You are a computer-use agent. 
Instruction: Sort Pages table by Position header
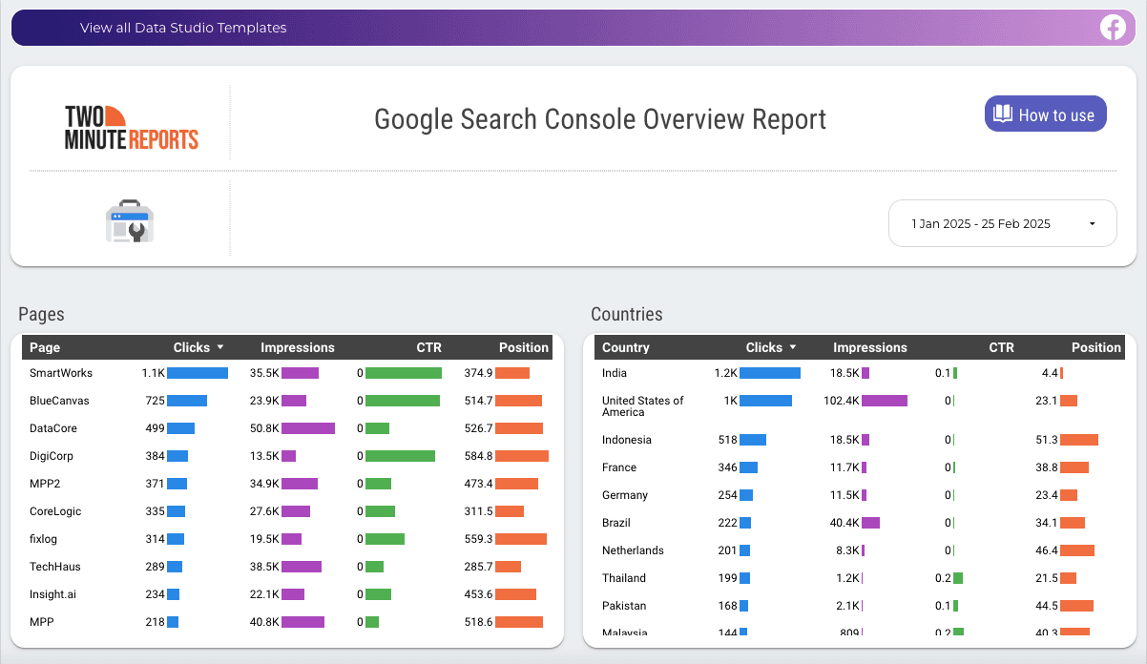524,347
